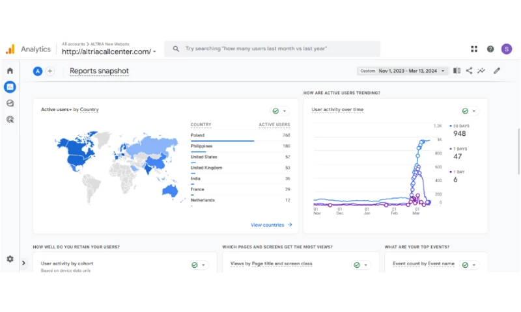The image size is (521, 312).
Task: Open the Reports icon in sidebar
Action: point(10,86)
